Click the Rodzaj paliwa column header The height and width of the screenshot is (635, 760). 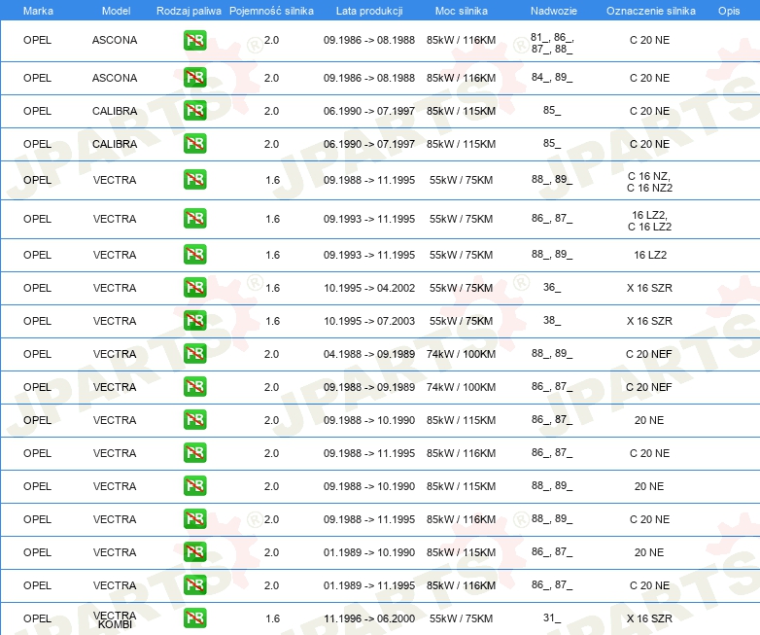click(x=189, y=11)
